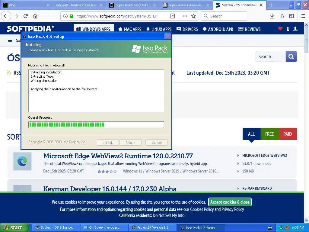Click the page vertical scrollbar
Image resolution: width=309 pixels, height=232 pixels.
[x=306, y=122]
